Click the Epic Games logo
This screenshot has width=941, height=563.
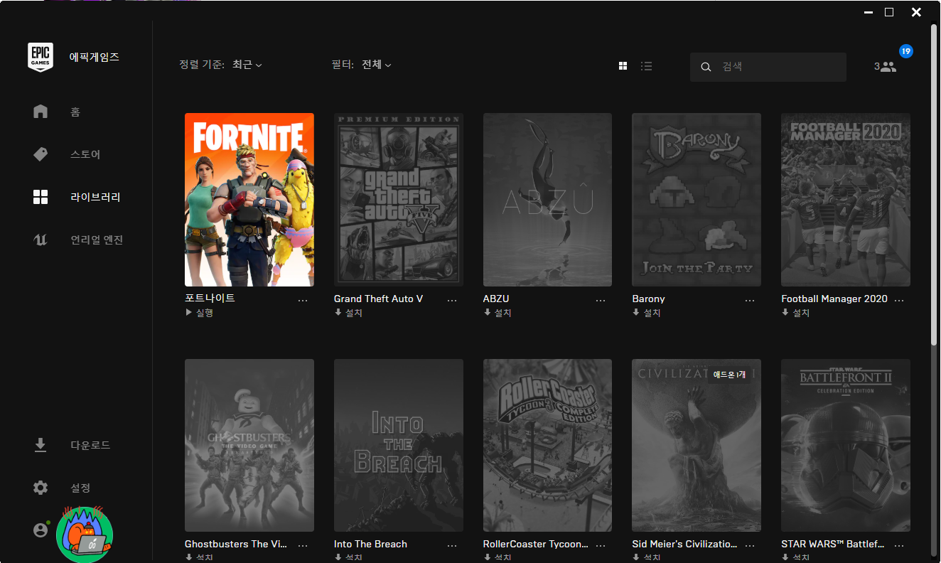pyautogui.click(x=41, y=57)
